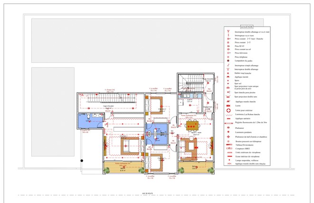Click the 'Compteurs SBEE' legend text
The width and height of the screenshot is (314, 203).
tap(243, 149)
